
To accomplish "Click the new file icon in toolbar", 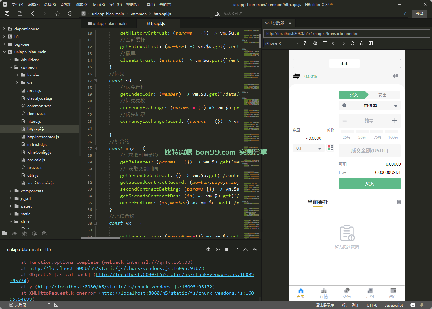I will (x=7, y=14).
